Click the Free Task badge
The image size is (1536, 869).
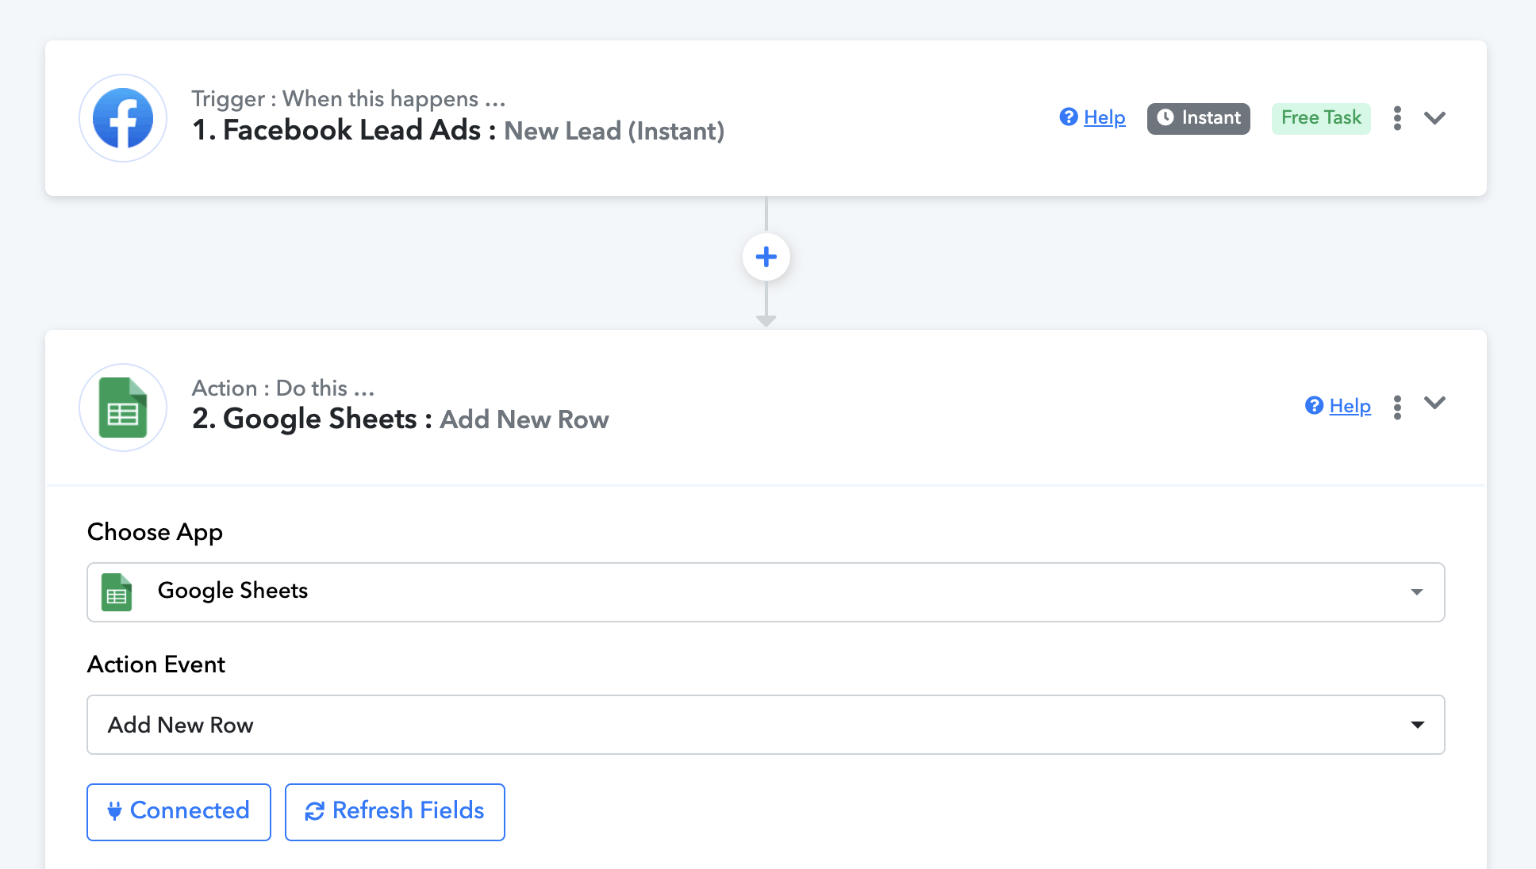pos(1321,118)
